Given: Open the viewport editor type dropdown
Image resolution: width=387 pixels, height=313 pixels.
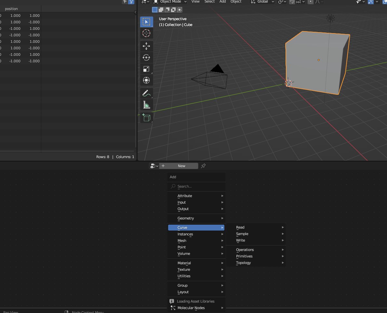Looking at the screenshot, I should pyautogui.click(x=145, y=2).
